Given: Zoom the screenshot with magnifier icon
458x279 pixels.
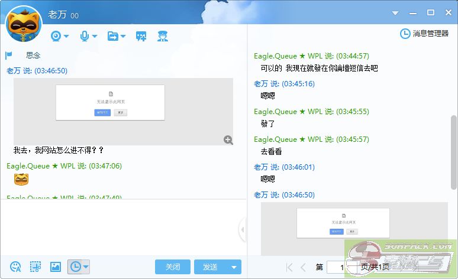Looking at the screenshot, I should [228, 140].
